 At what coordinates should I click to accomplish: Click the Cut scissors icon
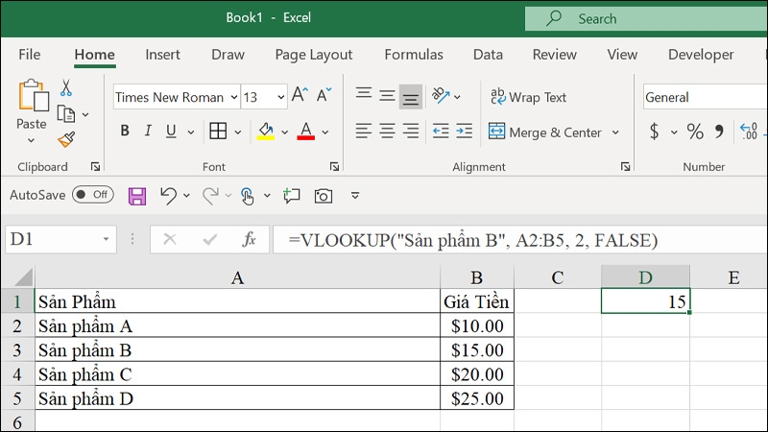(66, 88)
